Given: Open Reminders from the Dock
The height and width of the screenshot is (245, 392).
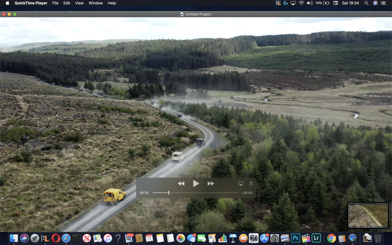Looking at the screenshot, I should point(170,238).
